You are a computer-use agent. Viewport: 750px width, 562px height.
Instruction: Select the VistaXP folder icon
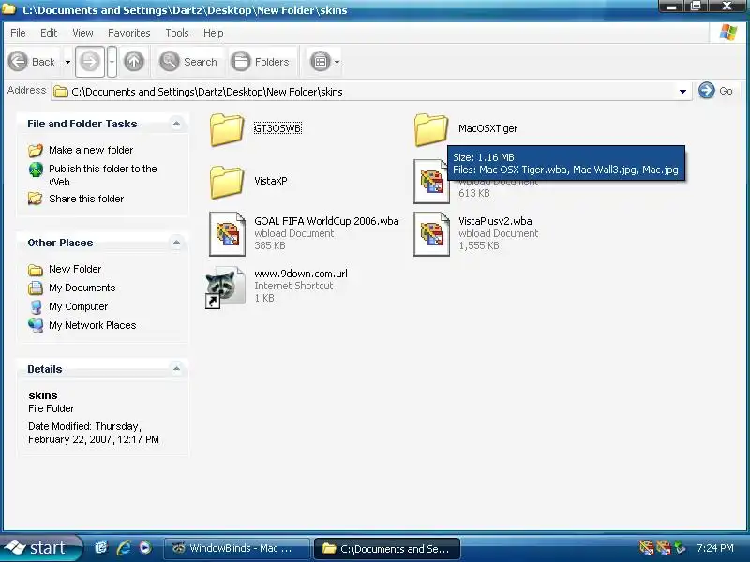tap(227, 182)
